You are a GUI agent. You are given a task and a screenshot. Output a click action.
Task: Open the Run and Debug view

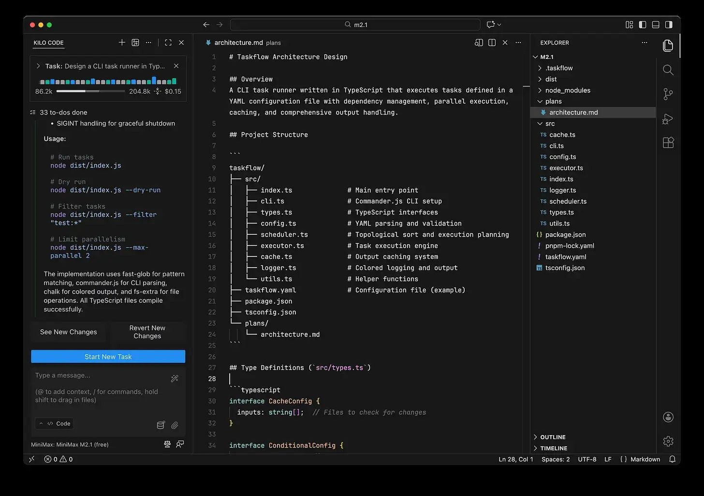(x=668, y=119)
